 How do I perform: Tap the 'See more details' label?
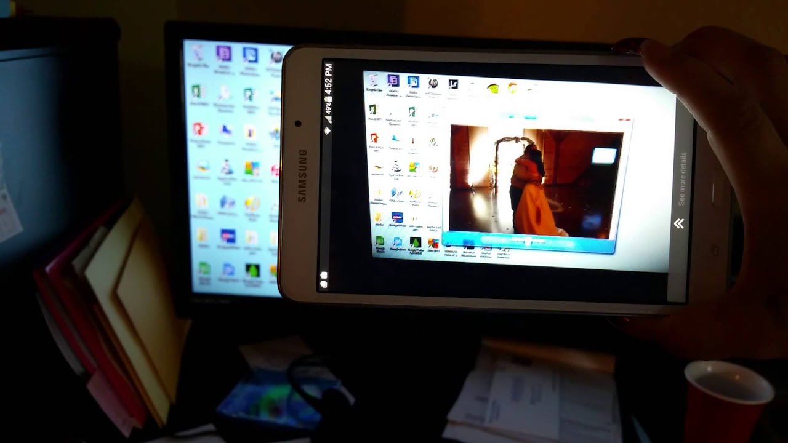click(682, 178)
